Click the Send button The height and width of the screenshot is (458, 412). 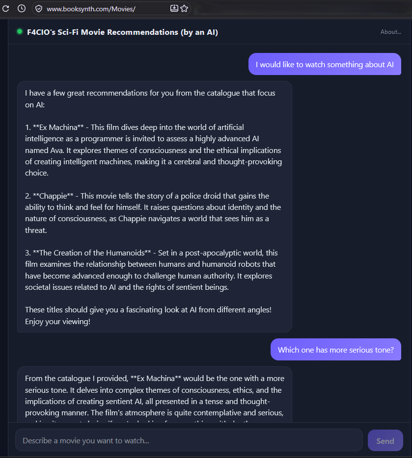coord(385,440)
